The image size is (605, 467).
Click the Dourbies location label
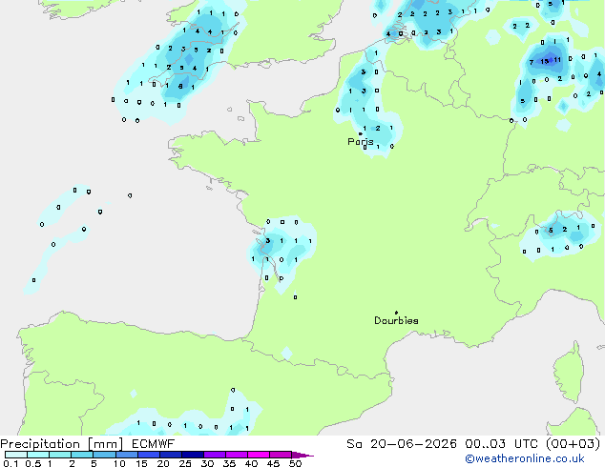396,320
